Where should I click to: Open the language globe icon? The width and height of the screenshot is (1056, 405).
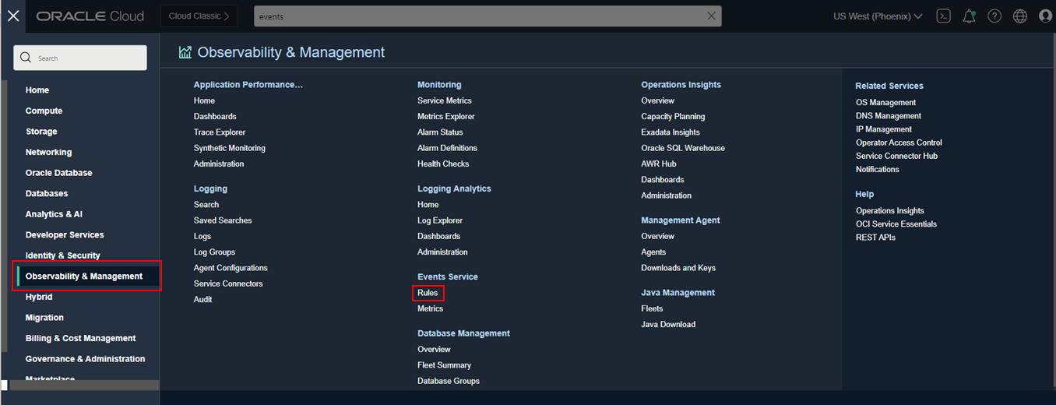1020,16
